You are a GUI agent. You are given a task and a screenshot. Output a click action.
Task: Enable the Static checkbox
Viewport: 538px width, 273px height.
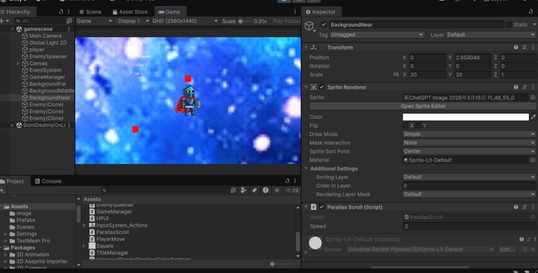coord(509,25)
